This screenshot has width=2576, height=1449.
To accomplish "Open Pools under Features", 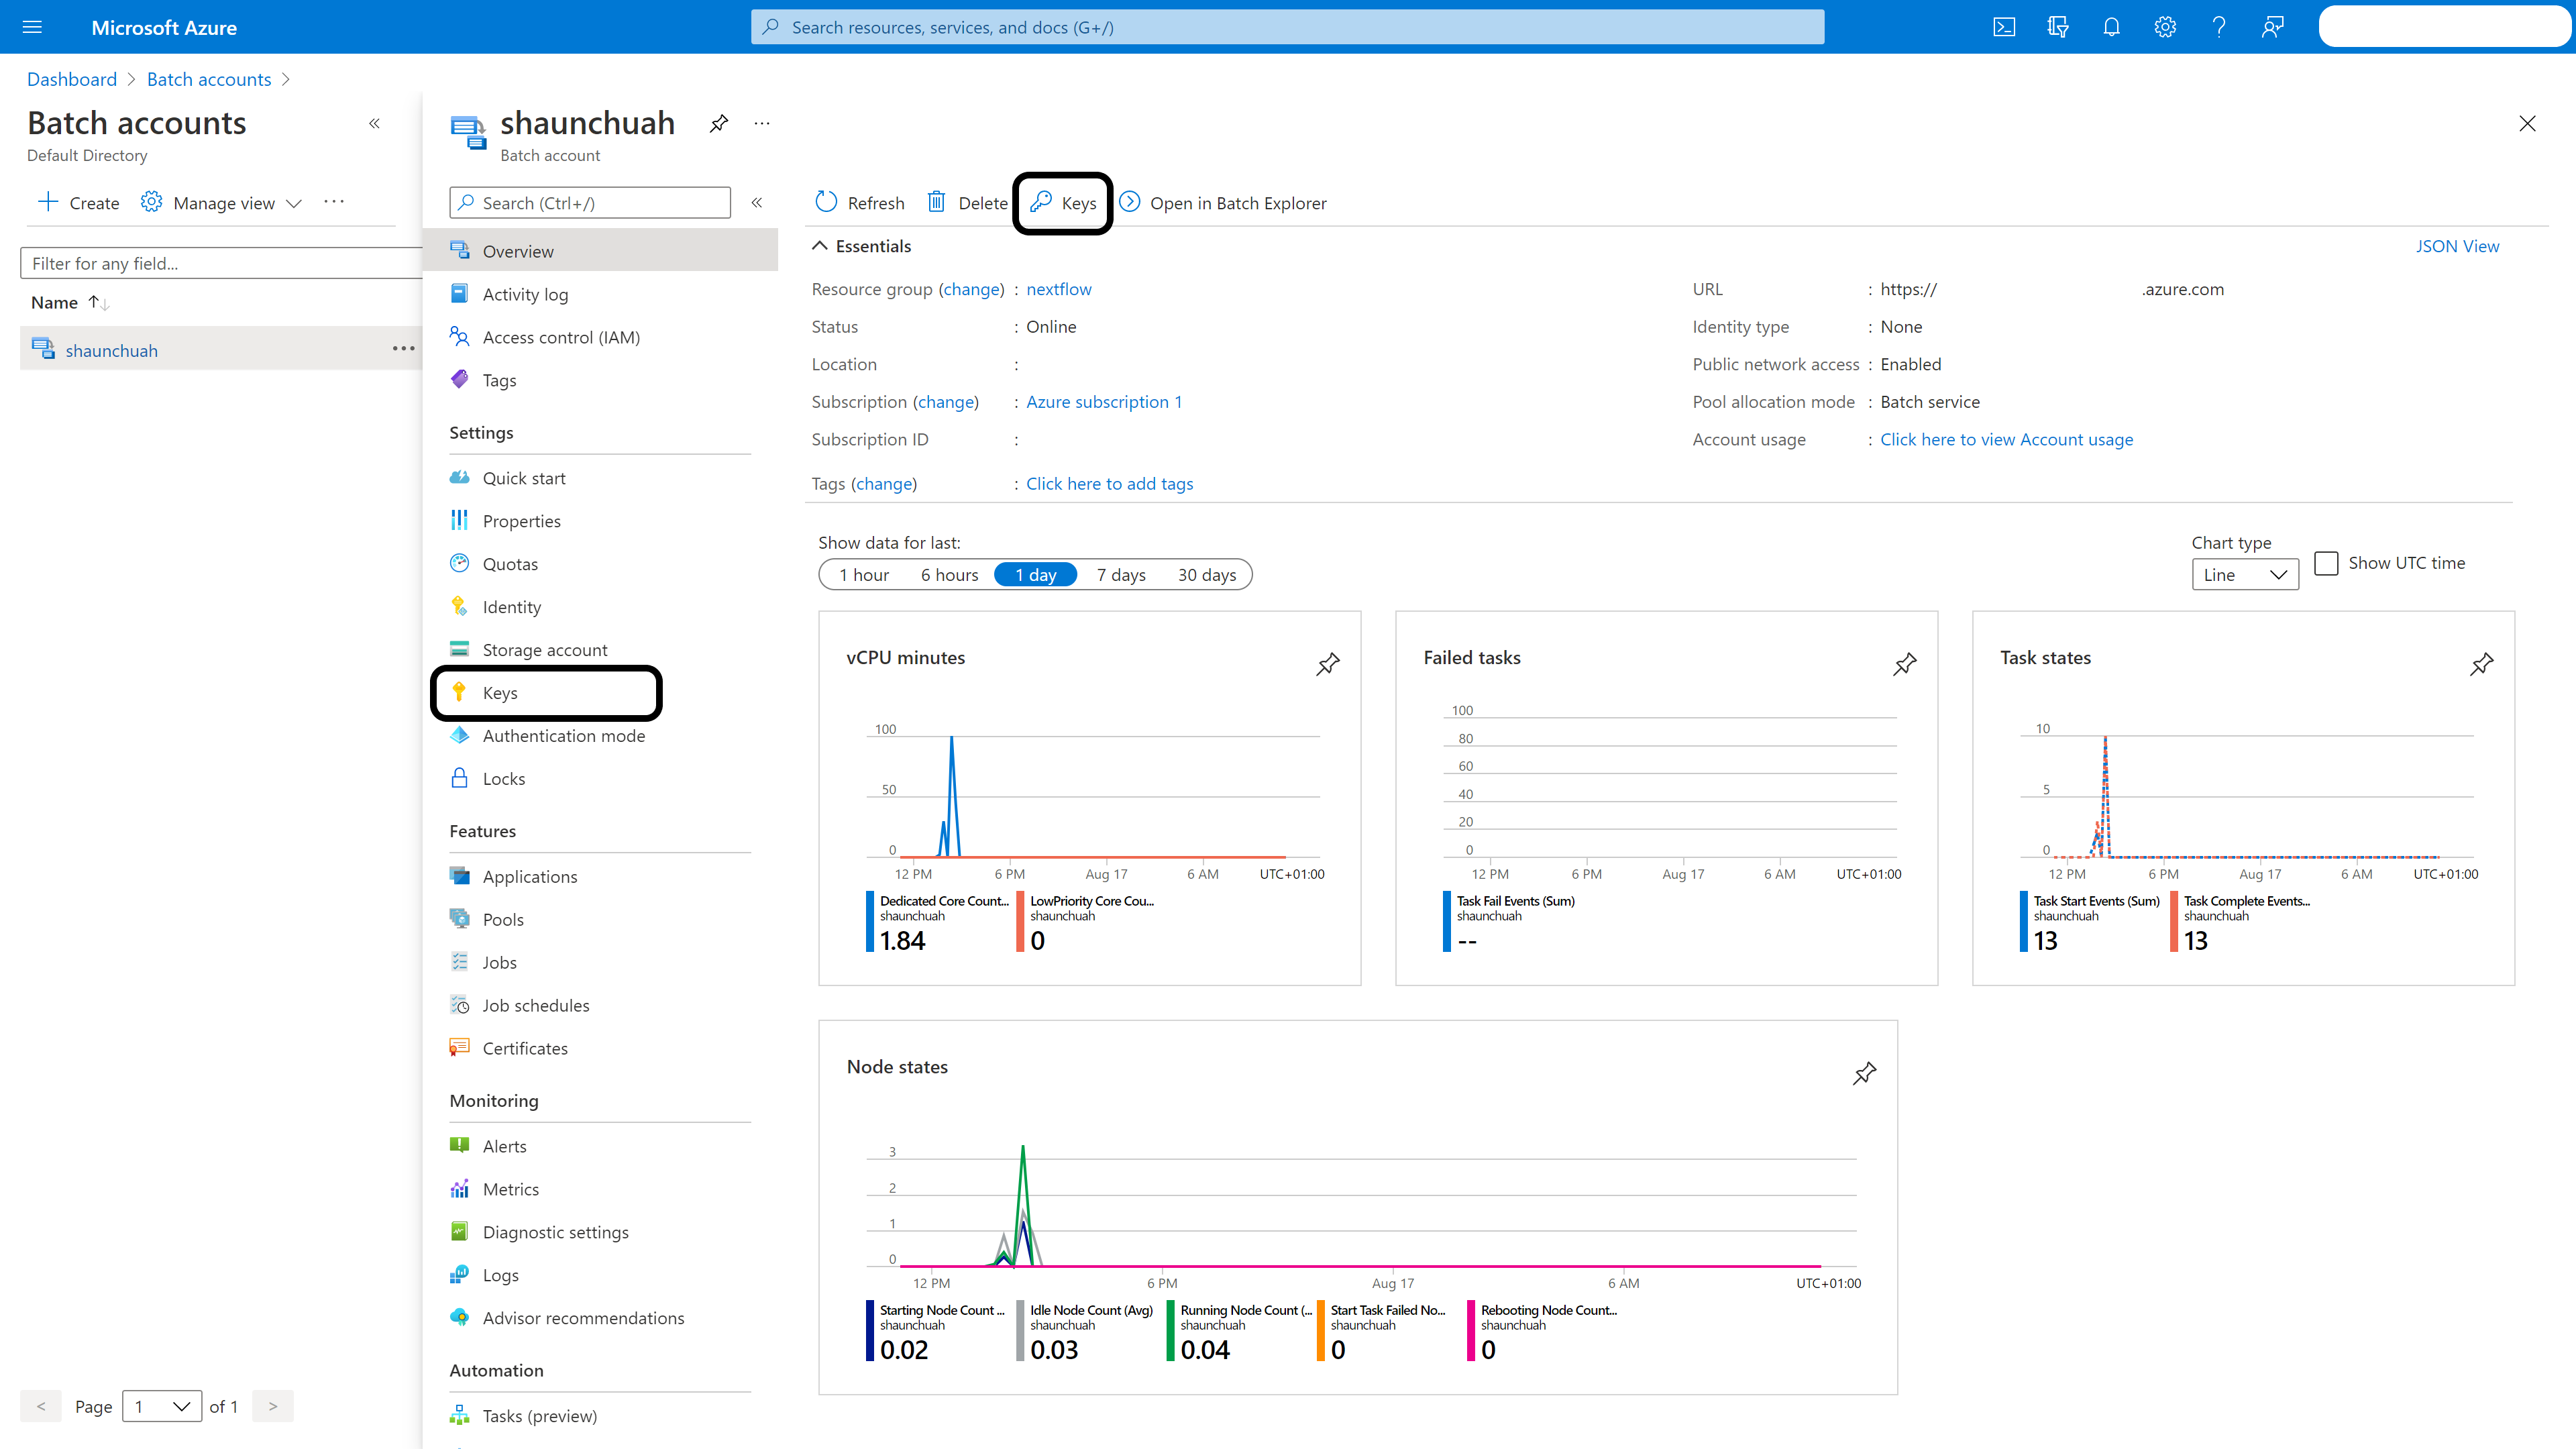I will pos(600,920).
